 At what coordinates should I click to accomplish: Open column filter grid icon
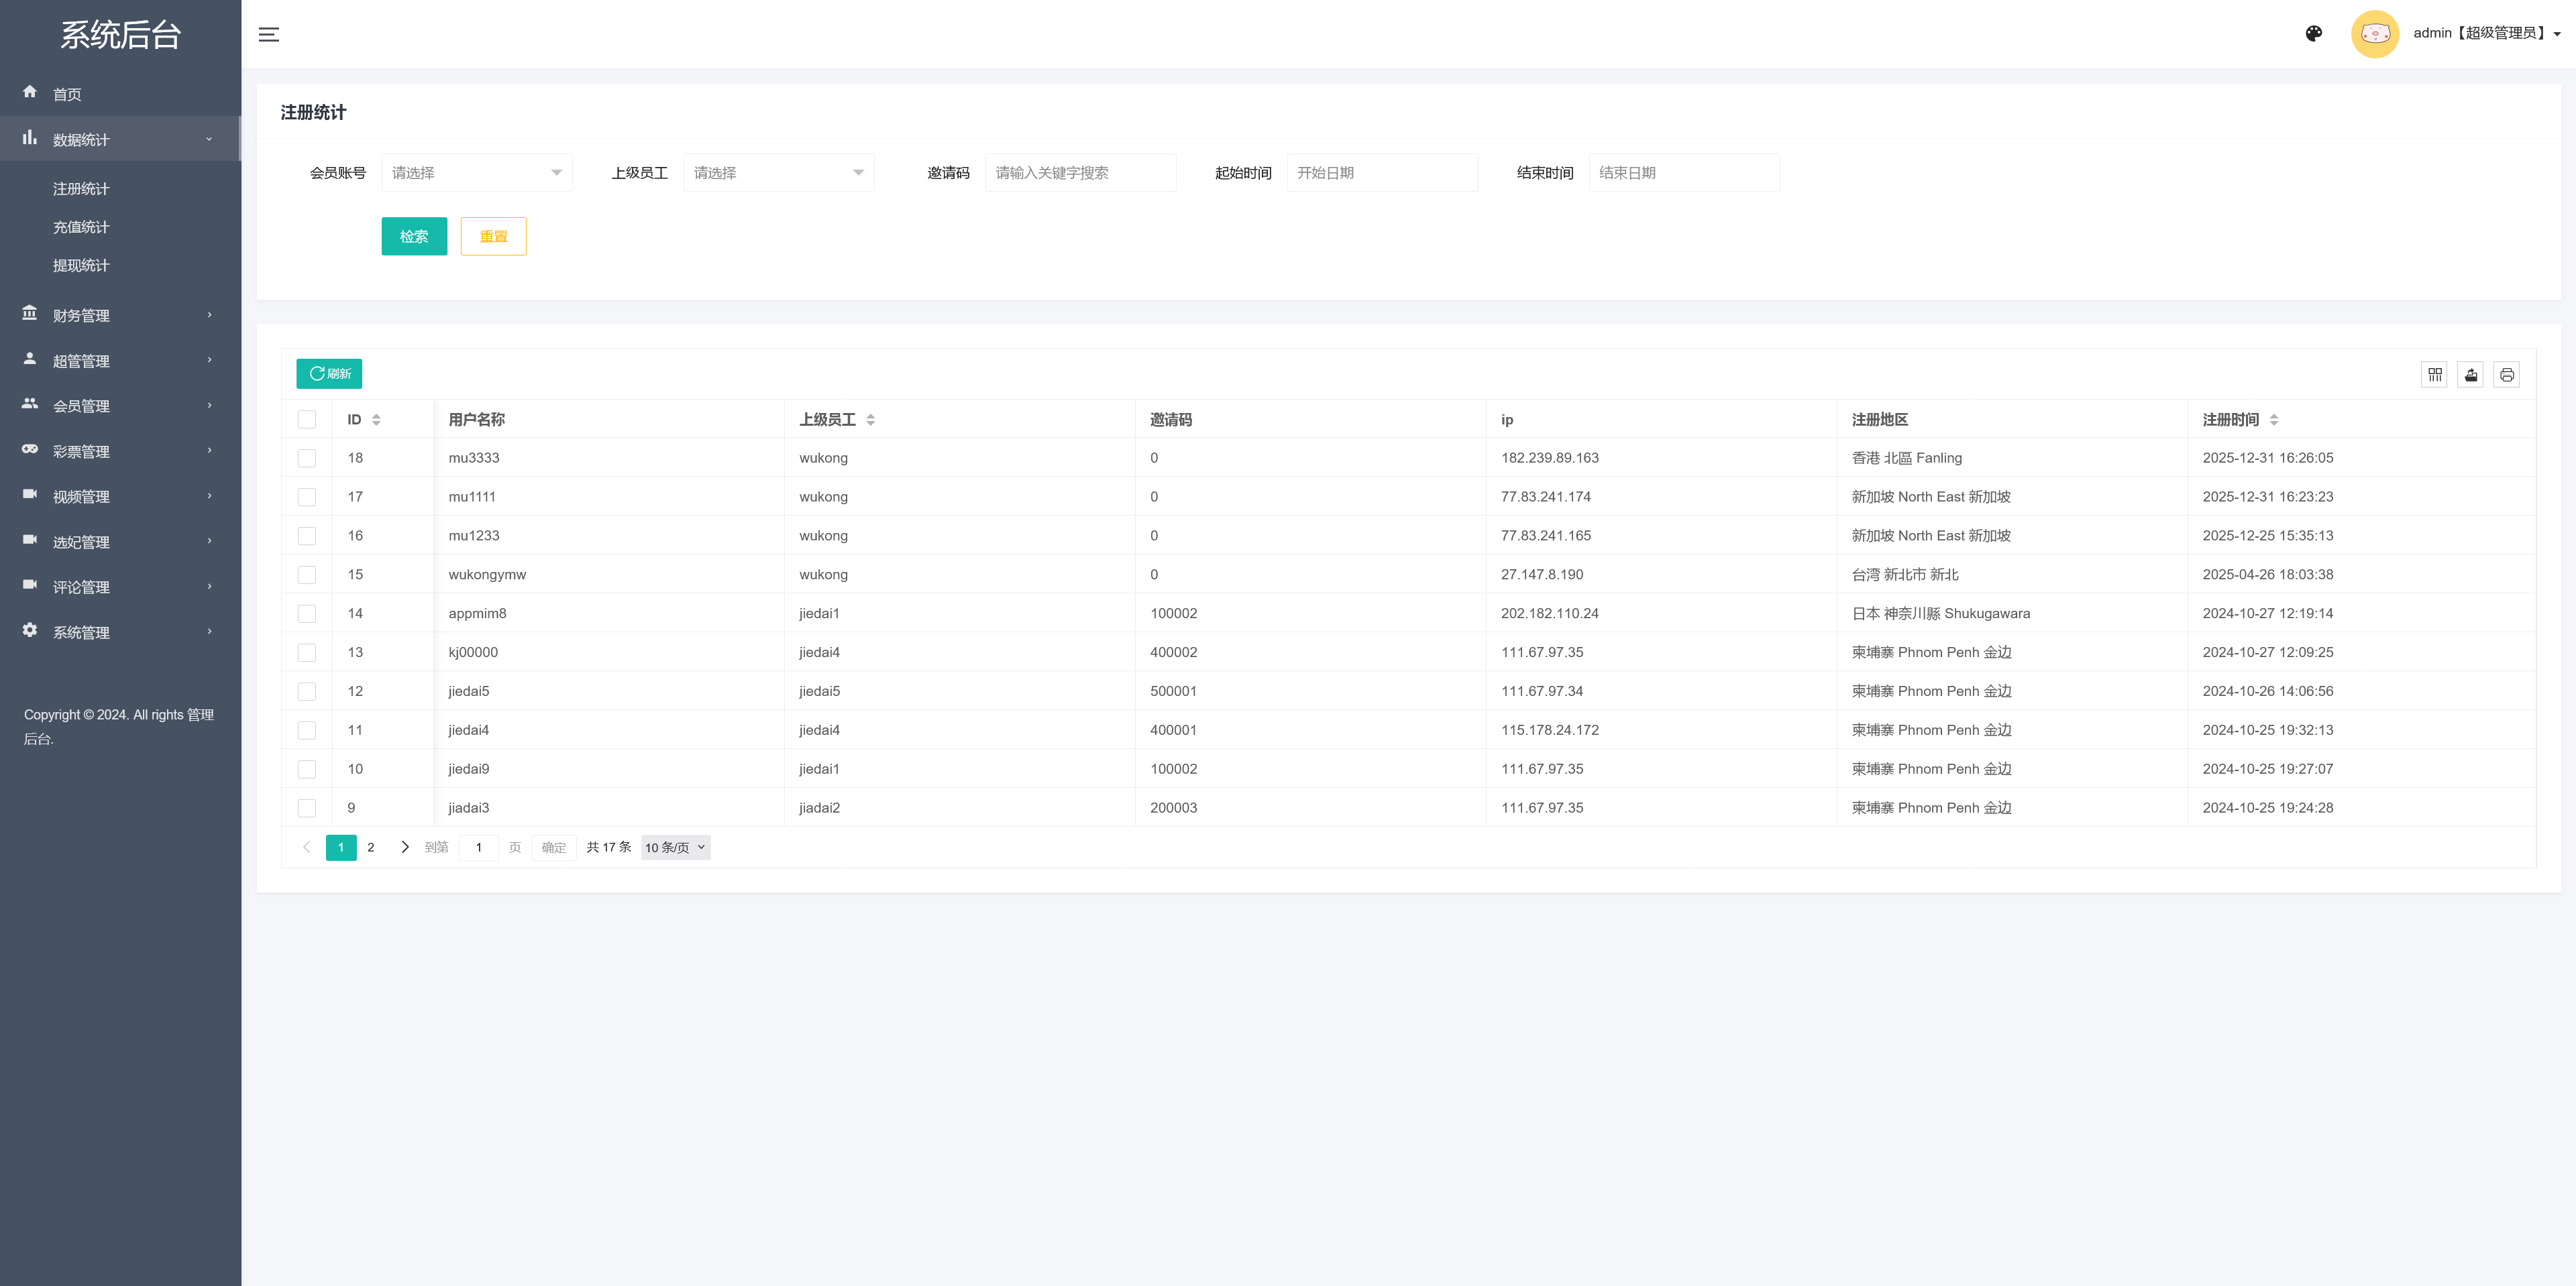2434,375
